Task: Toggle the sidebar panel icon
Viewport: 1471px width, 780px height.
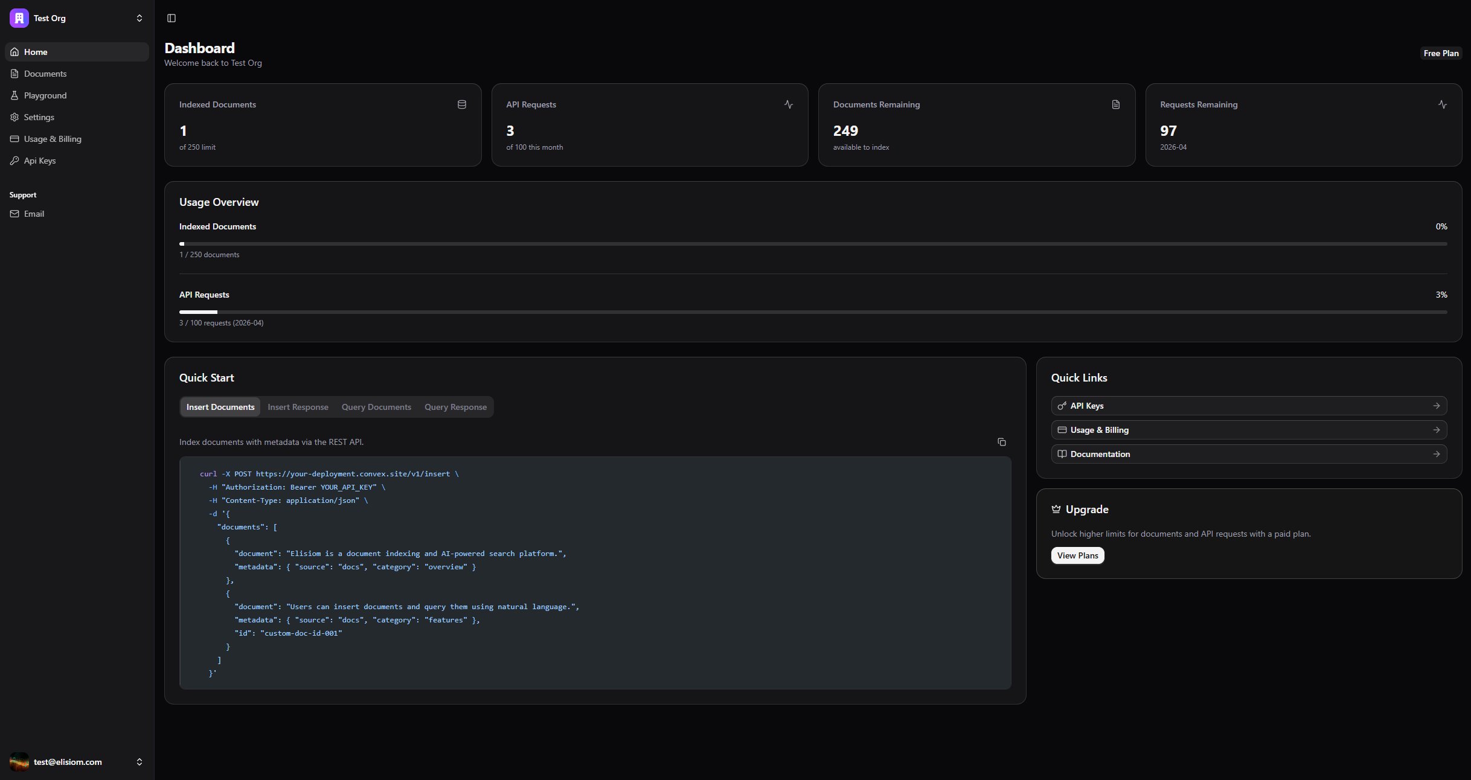Action: pos(171,18)
